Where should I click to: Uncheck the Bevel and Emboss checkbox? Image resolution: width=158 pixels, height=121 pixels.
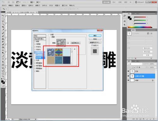coord(35,52)
